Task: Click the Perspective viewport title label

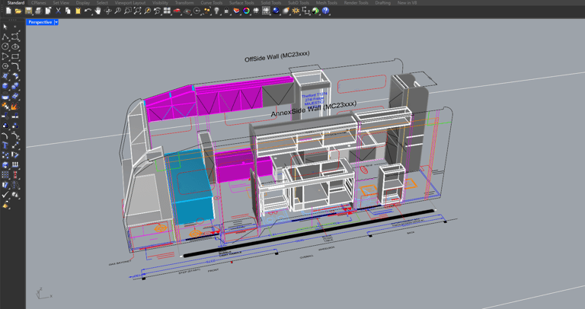Action: pos(40,22)
